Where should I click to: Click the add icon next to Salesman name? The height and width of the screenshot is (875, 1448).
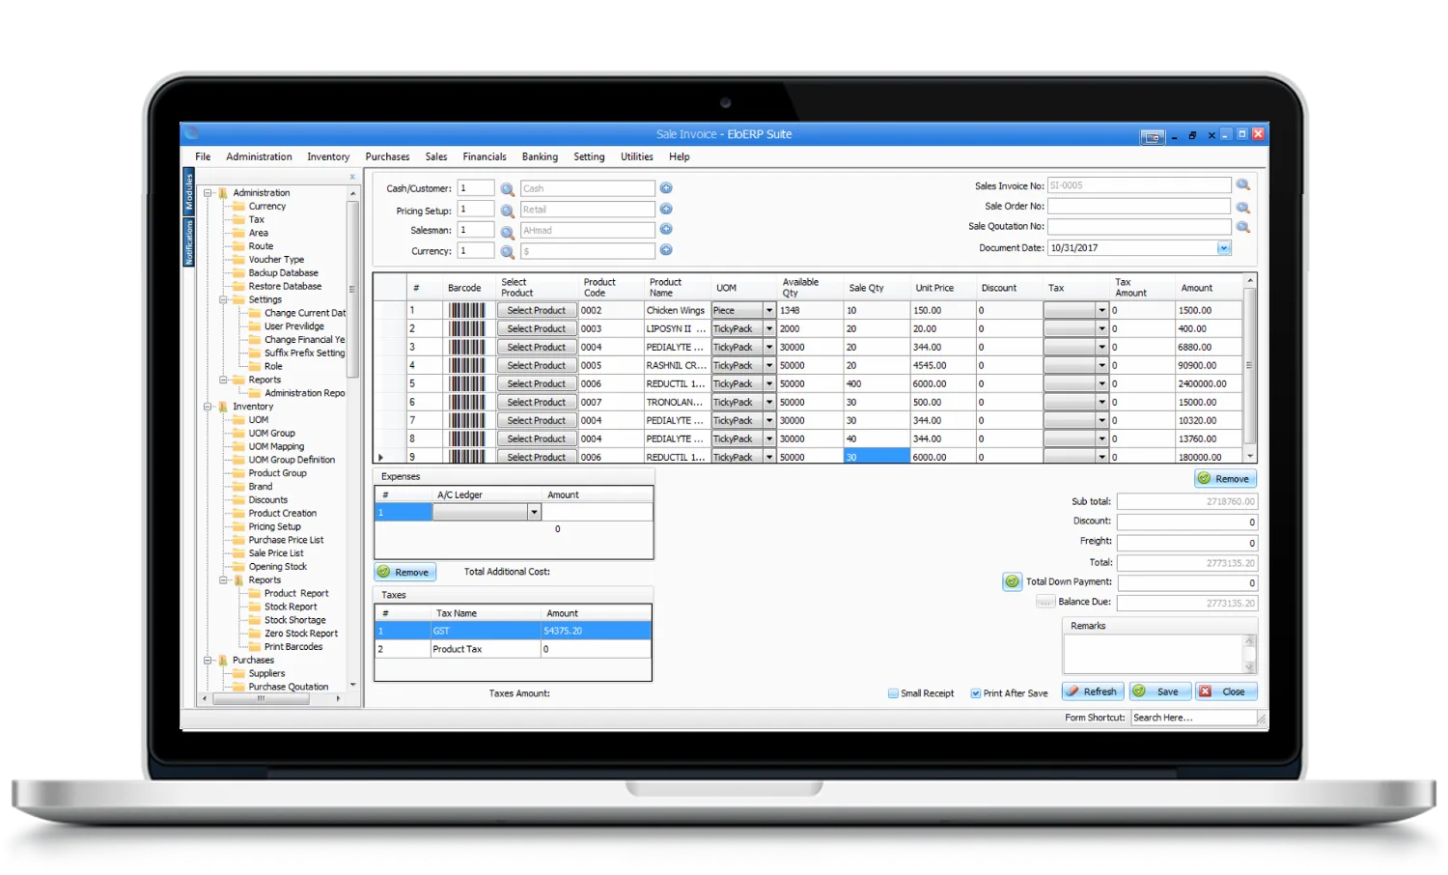coord(666,230)
